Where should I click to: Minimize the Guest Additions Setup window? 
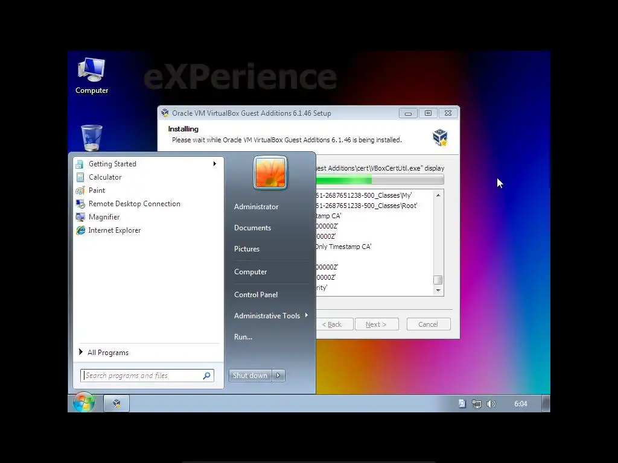(408, 113)
